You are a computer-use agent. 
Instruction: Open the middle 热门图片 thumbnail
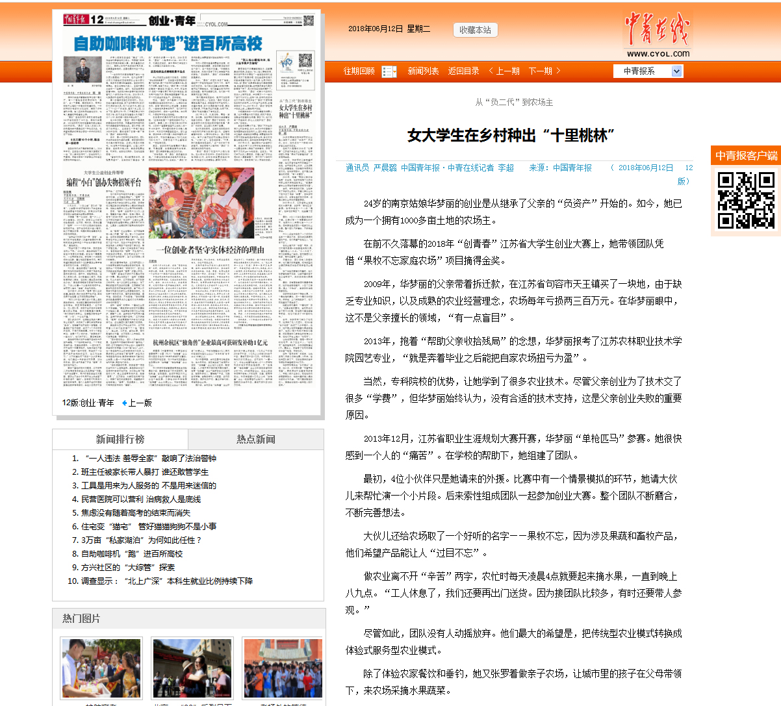pos(192,668)
